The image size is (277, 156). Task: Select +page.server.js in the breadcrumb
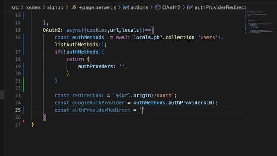click(x=97, y=7)
